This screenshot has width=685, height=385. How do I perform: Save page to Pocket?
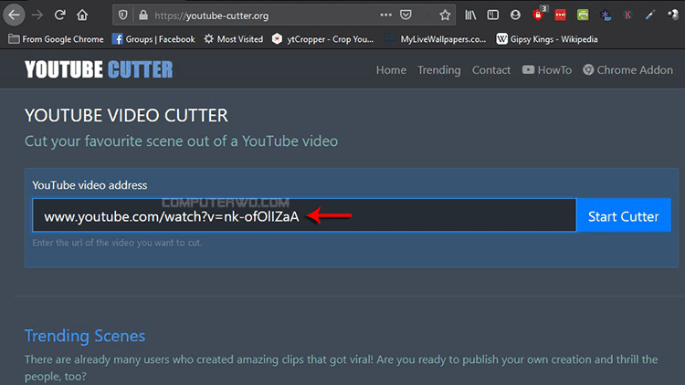point(406,16)
